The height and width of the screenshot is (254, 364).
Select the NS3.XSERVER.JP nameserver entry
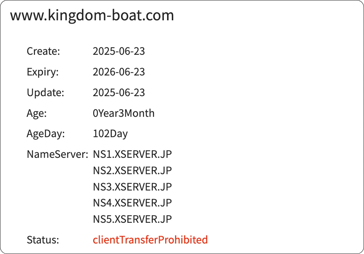pos(132,187)
